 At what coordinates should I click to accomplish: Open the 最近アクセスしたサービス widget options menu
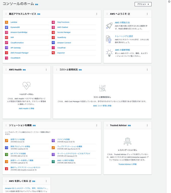coord(97,14)
